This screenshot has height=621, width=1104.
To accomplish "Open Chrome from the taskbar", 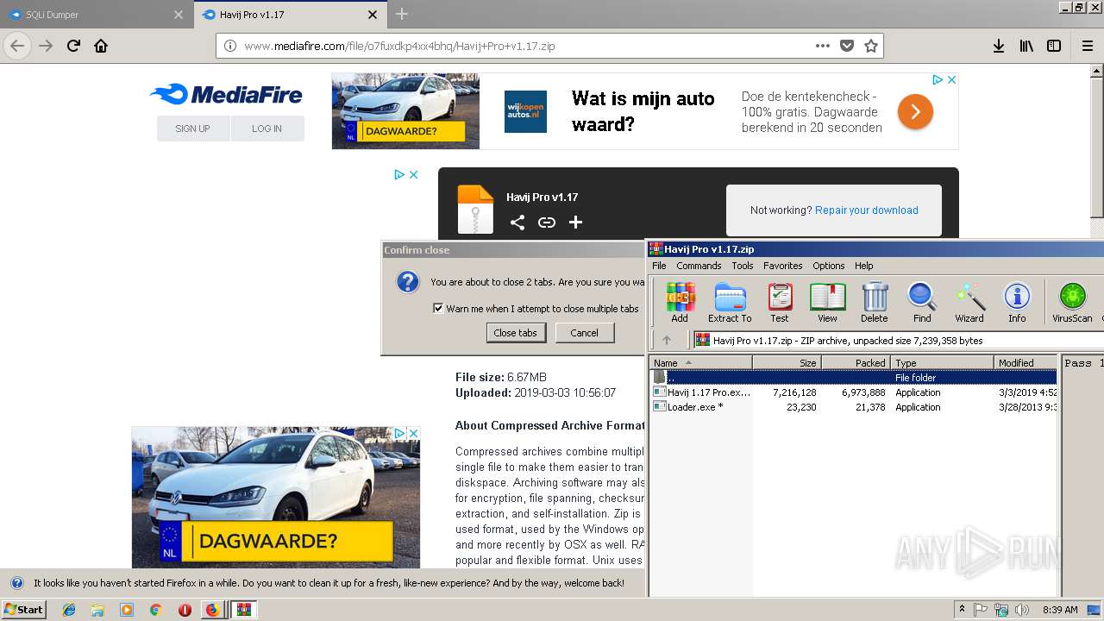I will pos(155,610).
